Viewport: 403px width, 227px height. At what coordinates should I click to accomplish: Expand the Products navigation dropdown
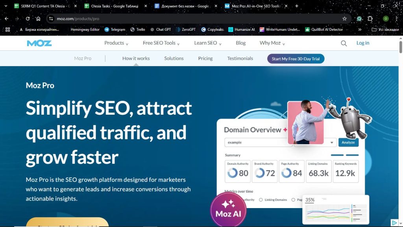115,43
